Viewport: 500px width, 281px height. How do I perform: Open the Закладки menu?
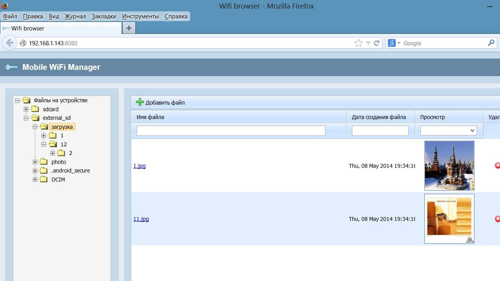104,16
